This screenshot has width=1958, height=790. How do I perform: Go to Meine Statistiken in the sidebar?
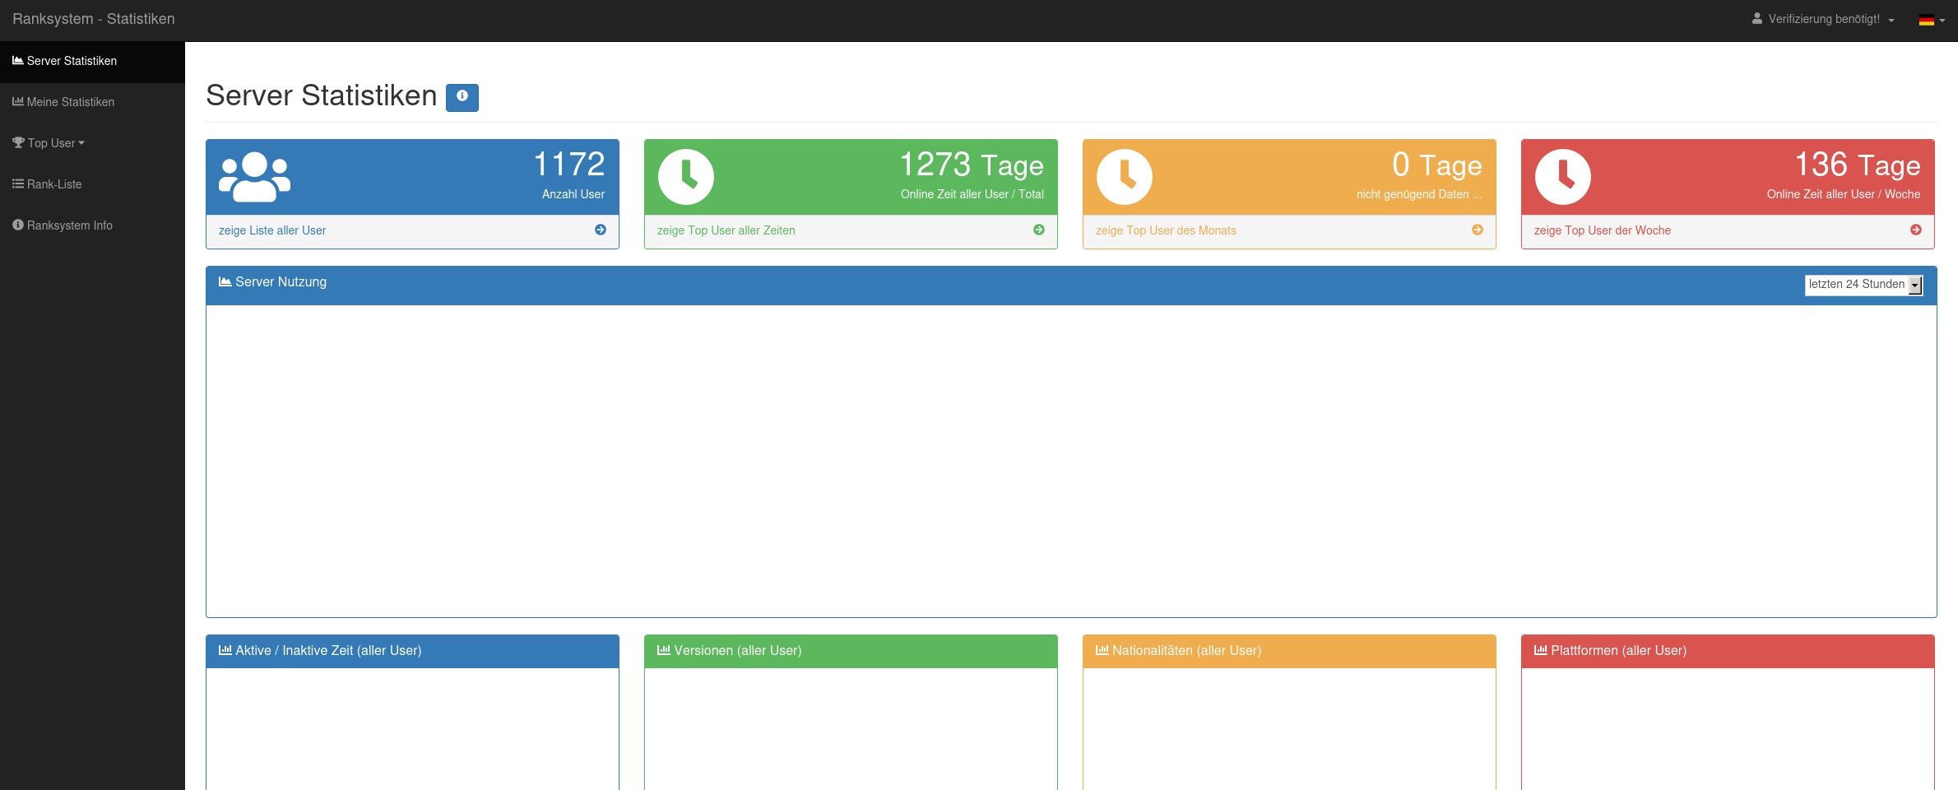92,103
